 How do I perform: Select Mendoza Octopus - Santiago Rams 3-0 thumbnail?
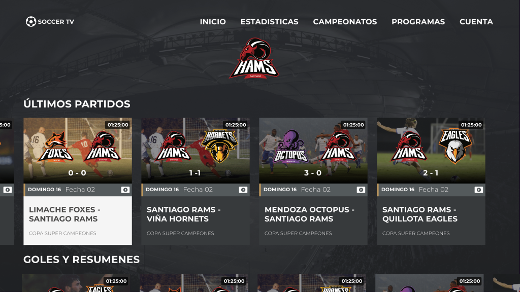[x=313, y=151]
